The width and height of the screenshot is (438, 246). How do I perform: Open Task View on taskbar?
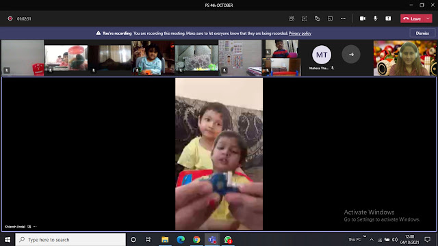(149, 240)
